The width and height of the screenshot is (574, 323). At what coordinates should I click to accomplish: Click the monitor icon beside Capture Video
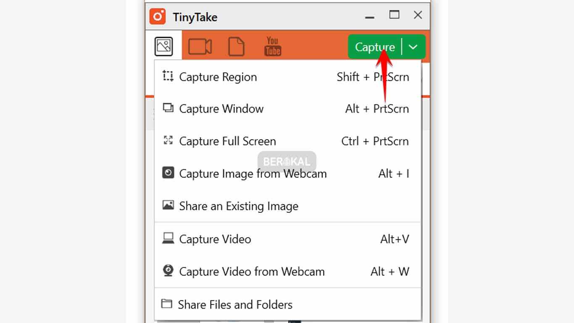168,238
